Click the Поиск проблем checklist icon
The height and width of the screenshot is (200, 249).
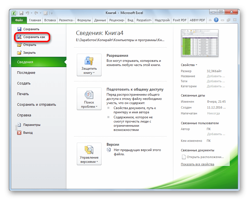89,95
